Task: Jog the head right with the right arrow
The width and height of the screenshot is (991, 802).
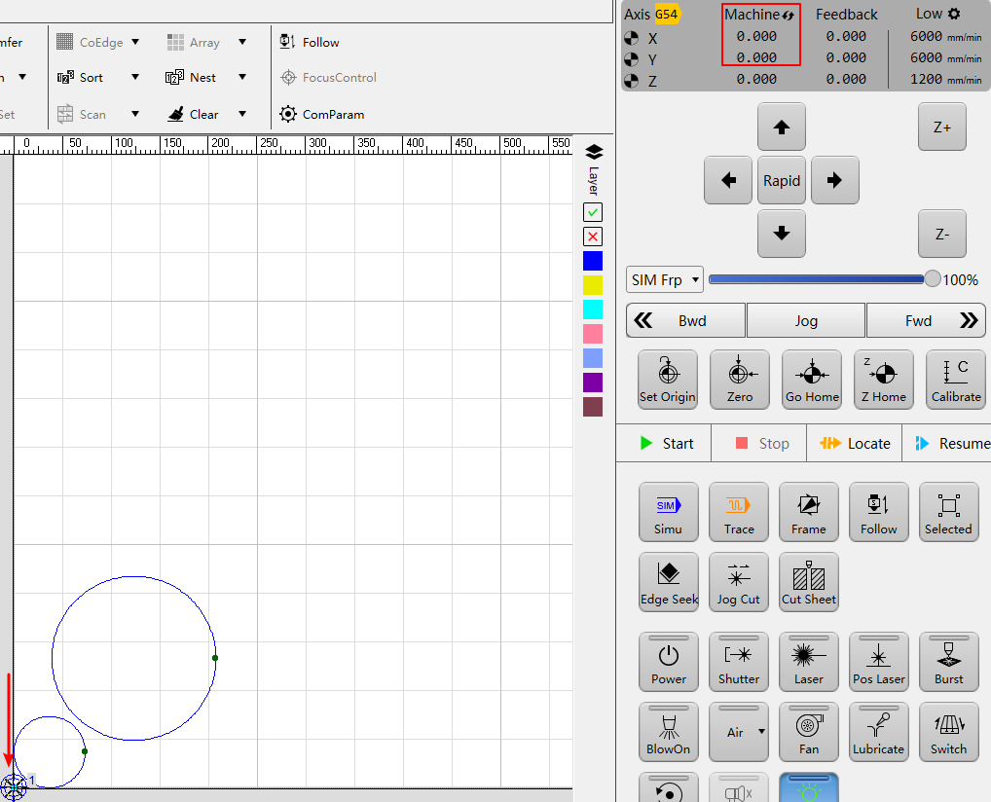Action: [835, 180]
